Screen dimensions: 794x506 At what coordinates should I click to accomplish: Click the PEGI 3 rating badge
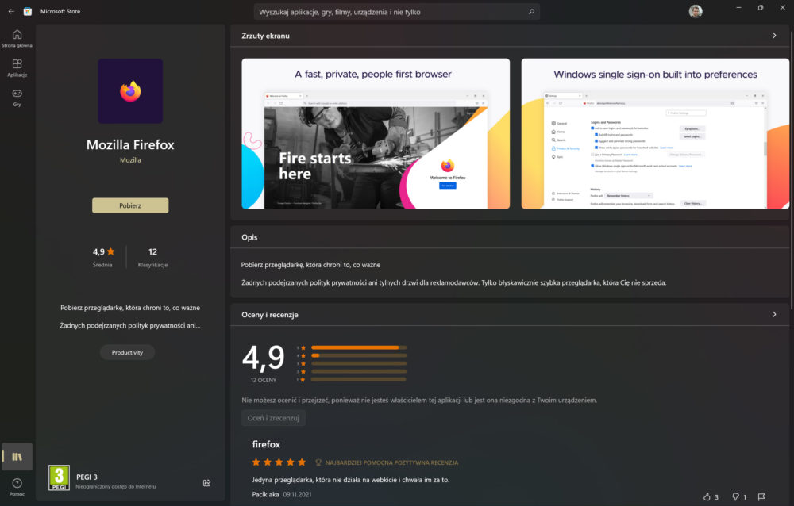coord(59,477)
